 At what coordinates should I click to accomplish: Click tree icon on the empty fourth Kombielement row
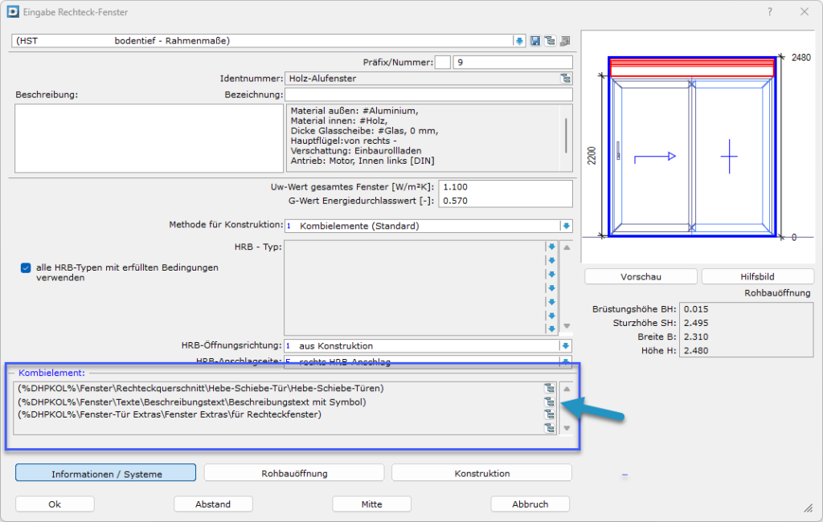tap(551, 428)
